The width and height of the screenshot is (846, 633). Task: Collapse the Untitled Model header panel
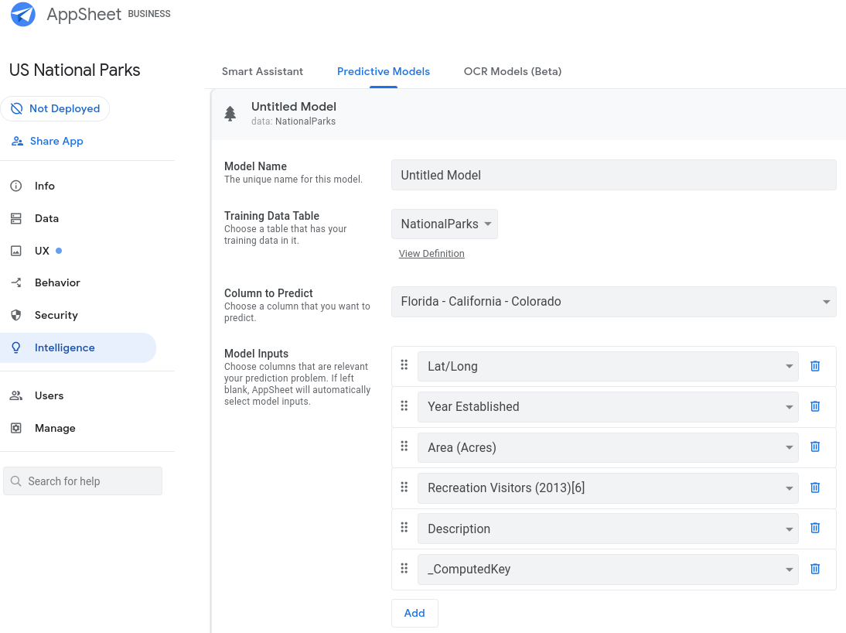pos(528,114)
